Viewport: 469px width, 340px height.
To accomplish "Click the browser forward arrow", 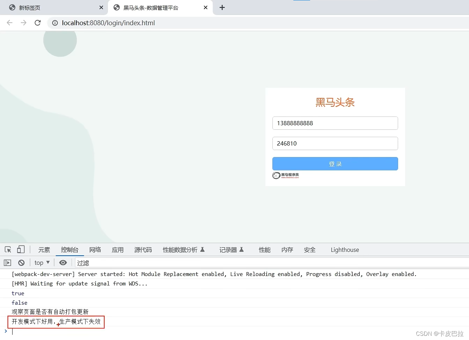I will tap(23, 23).
